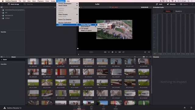The width and height of the screenshot is (195, 110).
Task: Open the Primary Workspace submenu
Action: coord(68,4)
